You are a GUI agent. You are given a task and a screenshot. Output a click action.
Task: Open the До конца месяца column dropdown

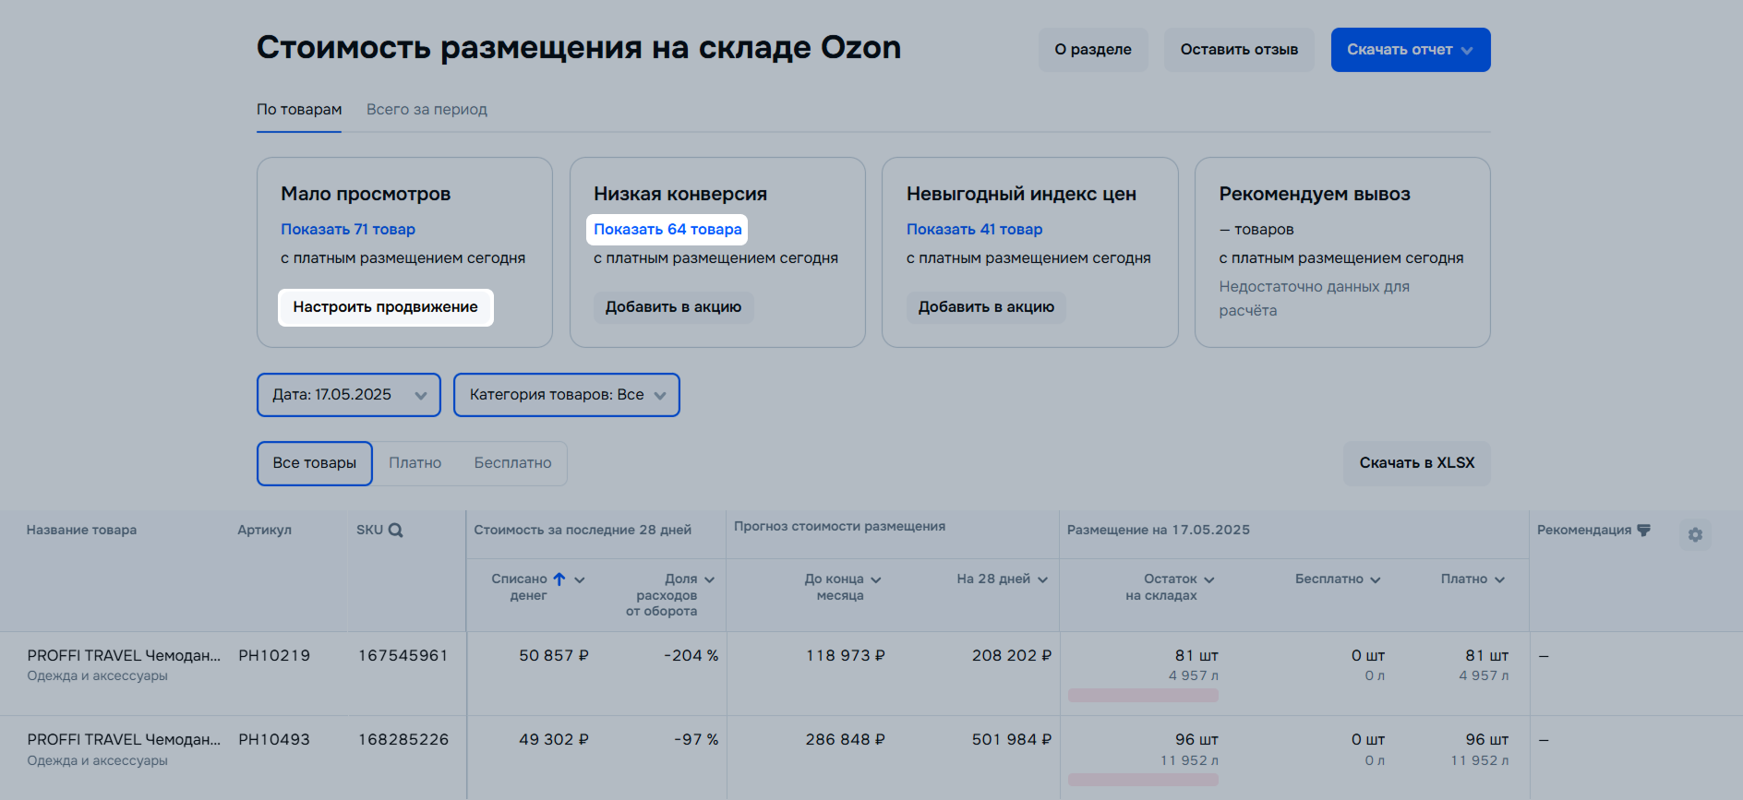tap(875, 580)
